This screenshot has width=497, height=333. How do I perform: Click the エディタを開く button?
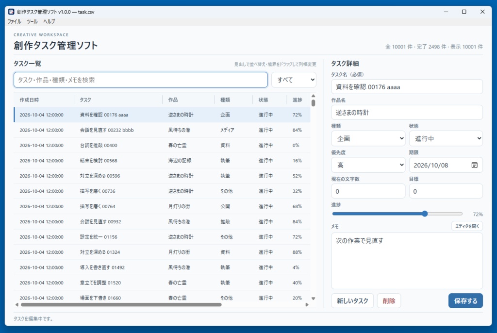pyautogui.click(x=467, y=226)
